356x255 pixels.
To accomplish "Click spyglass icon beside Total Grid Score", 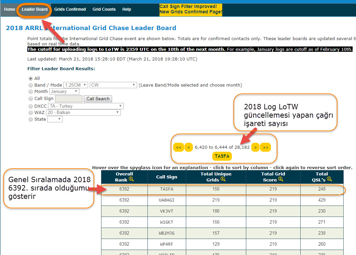I will point(281,179).
